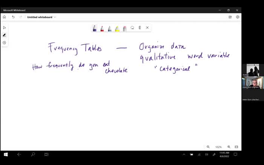Choose the yellow highlighter tool

click(117, 28)
